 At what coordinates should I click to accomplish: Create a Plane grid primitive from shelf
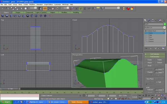click(36, 16)
